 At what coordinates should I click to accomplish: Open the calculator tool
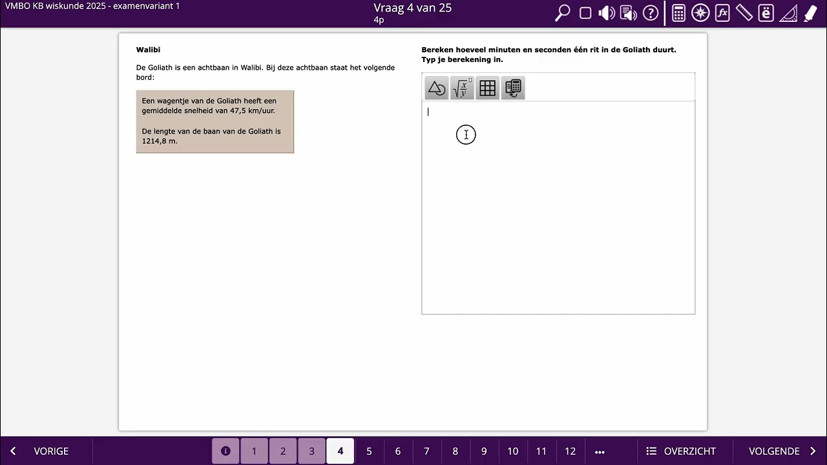(x=678, y=14)
